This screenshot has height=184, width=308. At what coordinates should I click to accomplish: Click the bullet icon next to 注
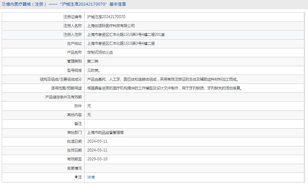(x=76, y=177)
